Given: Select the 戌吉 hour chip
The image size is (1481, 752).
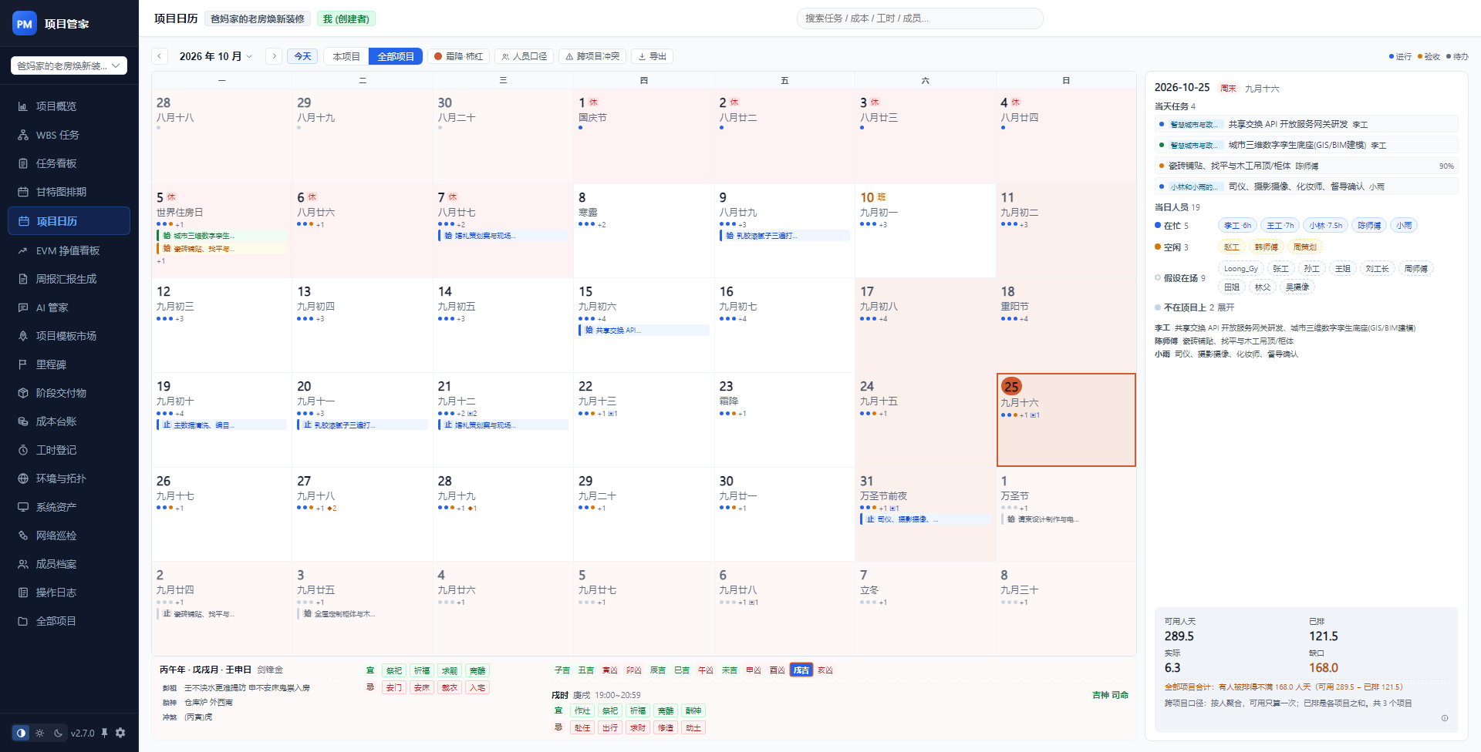Looking at the screenshot, I should pos(801,670).
